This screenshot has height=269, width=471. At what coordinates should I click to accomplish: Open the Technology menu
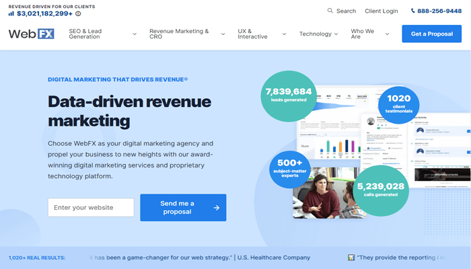tap(320, 34)
